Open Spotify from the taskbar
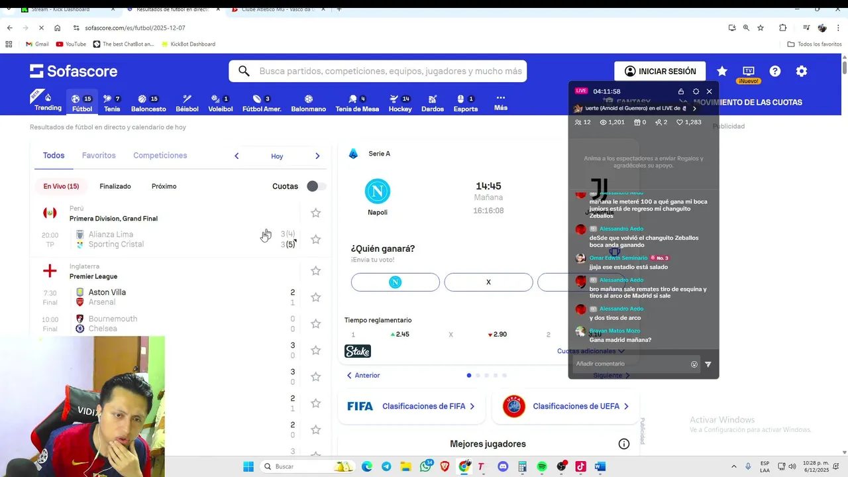Viewport: 848px width, 477px height. pyautogui.click(x=542, y=466)
